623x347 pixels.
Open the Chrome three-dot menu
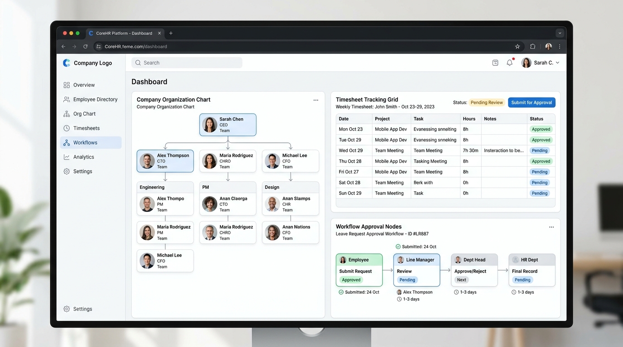point(560,47)
